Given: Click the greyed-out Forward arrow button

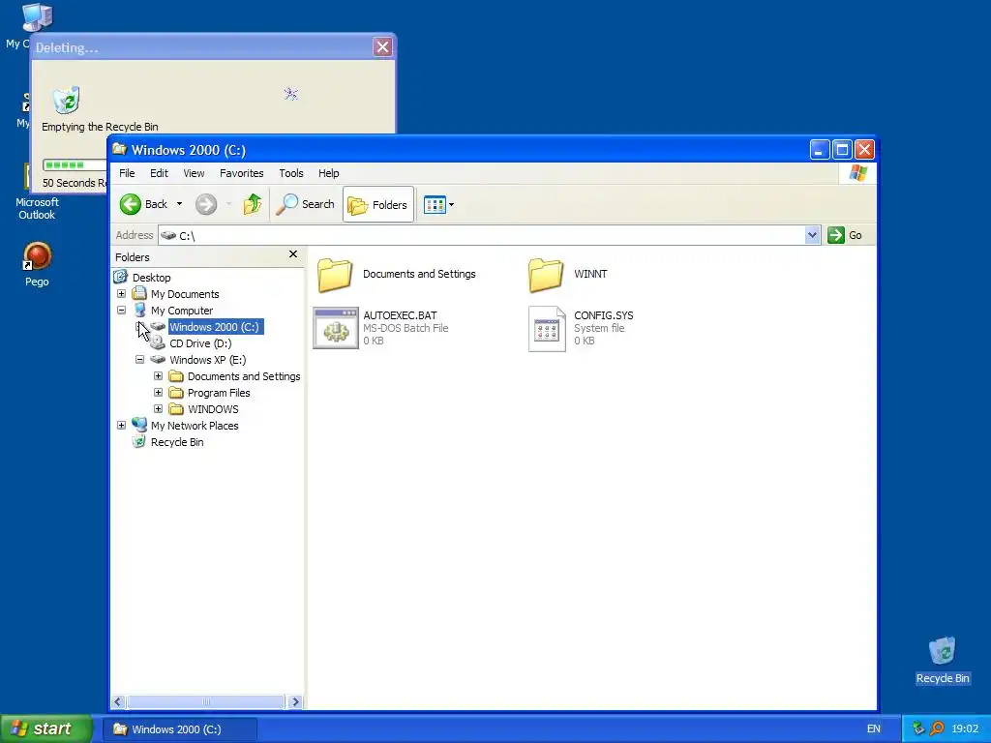Looking at the screenshot, I should (x=206, y=204).
